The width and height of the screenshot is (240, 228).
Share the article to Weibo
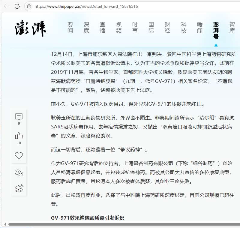point(19,188)
